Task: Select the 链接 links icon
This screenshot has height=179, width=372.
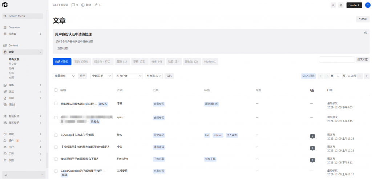Action: (x=5, y=92)
